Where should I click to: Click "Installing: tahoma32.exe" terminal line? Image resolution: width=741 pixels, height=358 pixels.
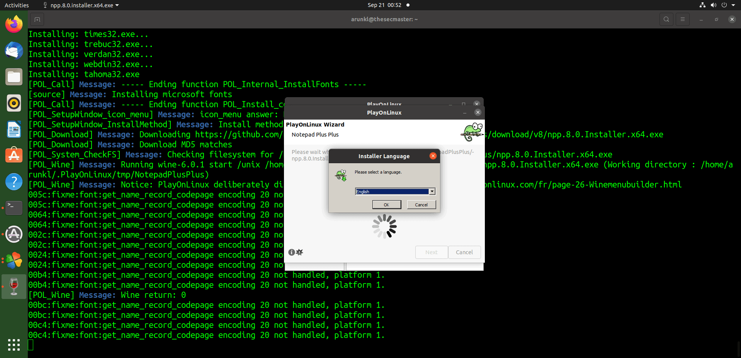pyautogui.click(x=84, y=74)
